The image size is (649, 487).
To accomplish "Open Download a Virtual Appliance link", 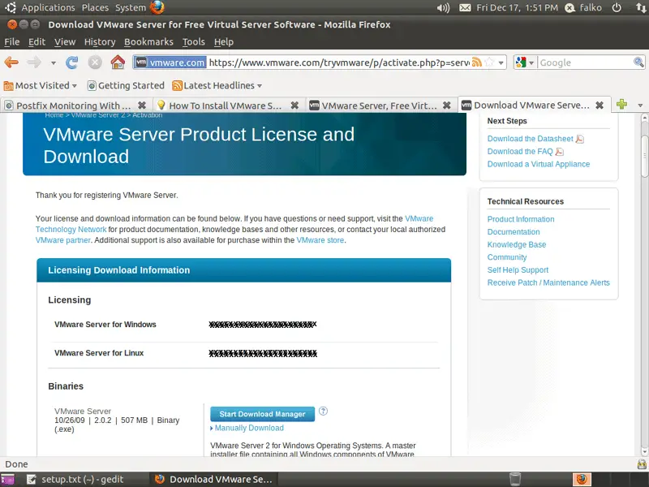I will coord(539,164).
